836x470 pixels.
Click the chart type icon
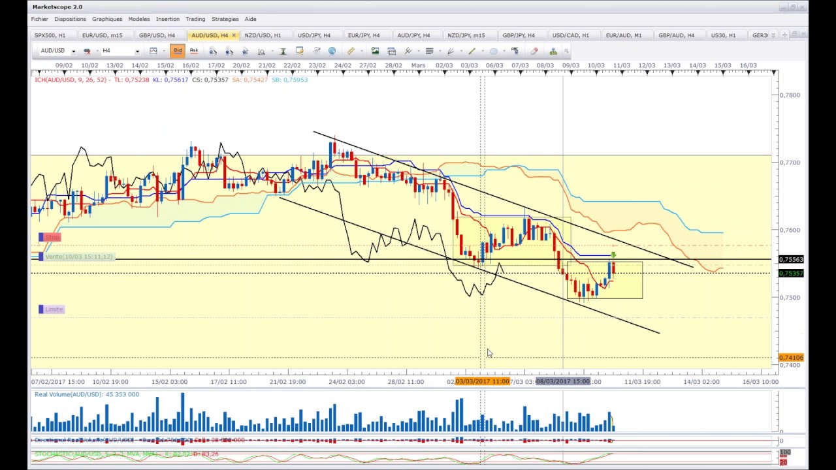pos(153,50)
